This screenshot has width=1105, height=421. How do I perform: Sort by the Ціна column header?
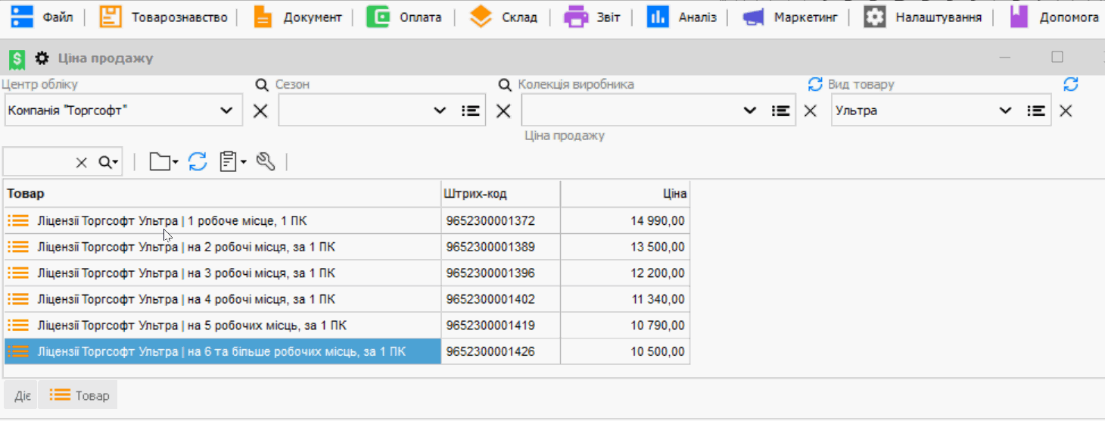pyautogui.click(x=624, y=194)
